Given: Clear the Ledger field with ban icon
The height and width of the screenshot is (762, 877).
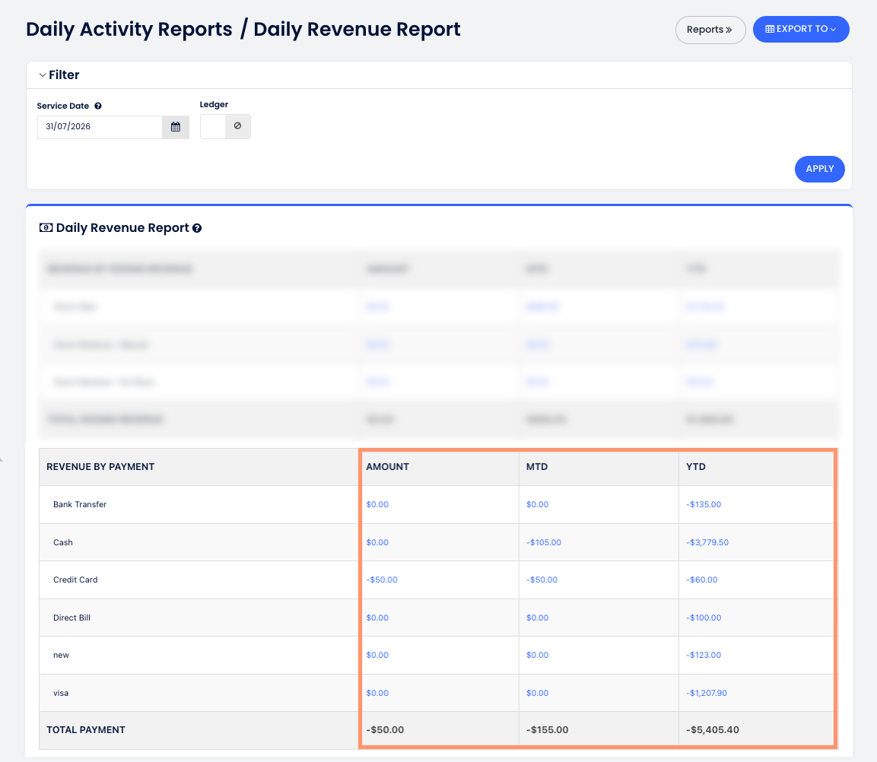Looking at the screenshot, I should pyautogui.click(x=238, y=126).
